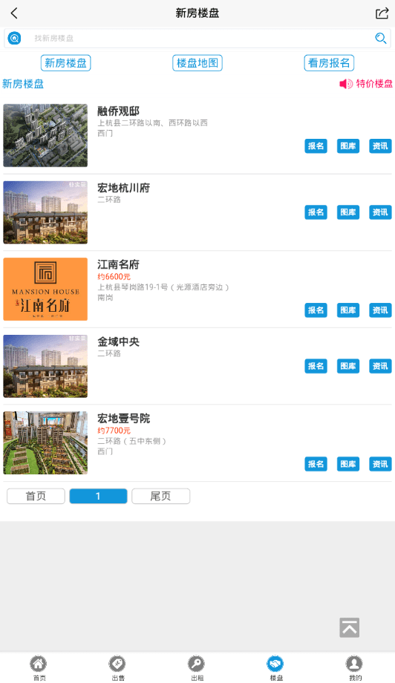Select 新房楼盘 section heading text
Viewport: 395px width, 683px height.
point(23,84)
